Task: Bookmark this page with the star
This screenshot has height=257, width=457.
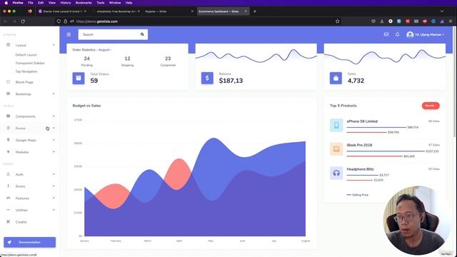Action: [337, 21]
